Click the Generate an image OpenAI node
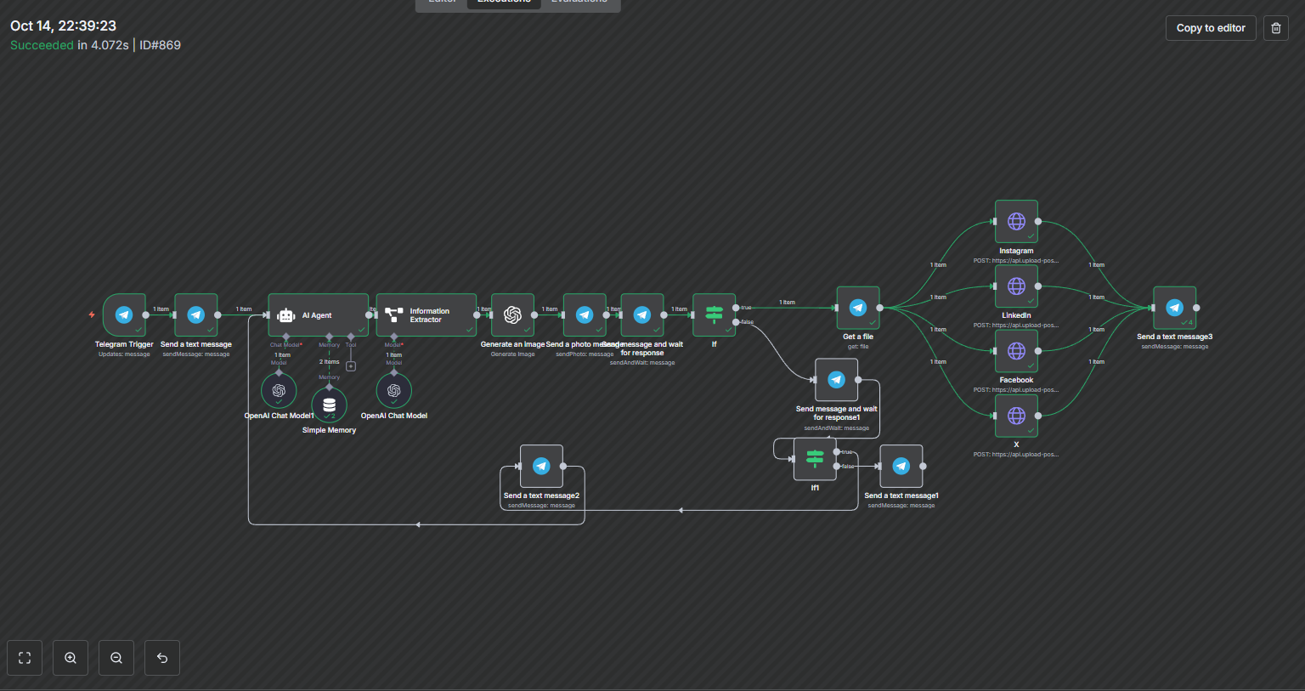1305x691 pixels. [512, 314]
